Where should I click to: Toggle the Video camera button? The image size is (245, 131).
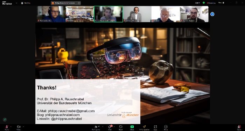(x=19, y=127)
